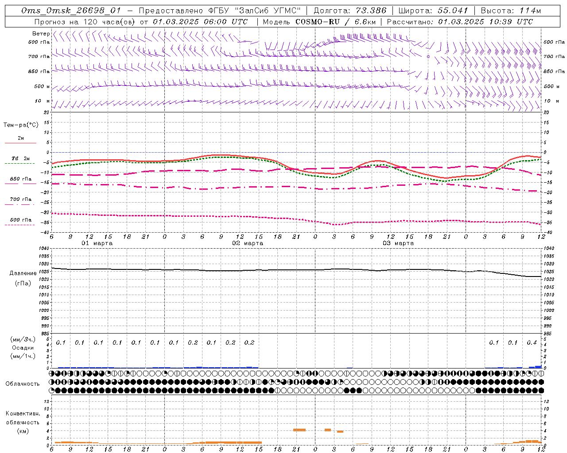Click the "Td 2м" dew point legend
The image size is (567, 453).
point(20,158)
